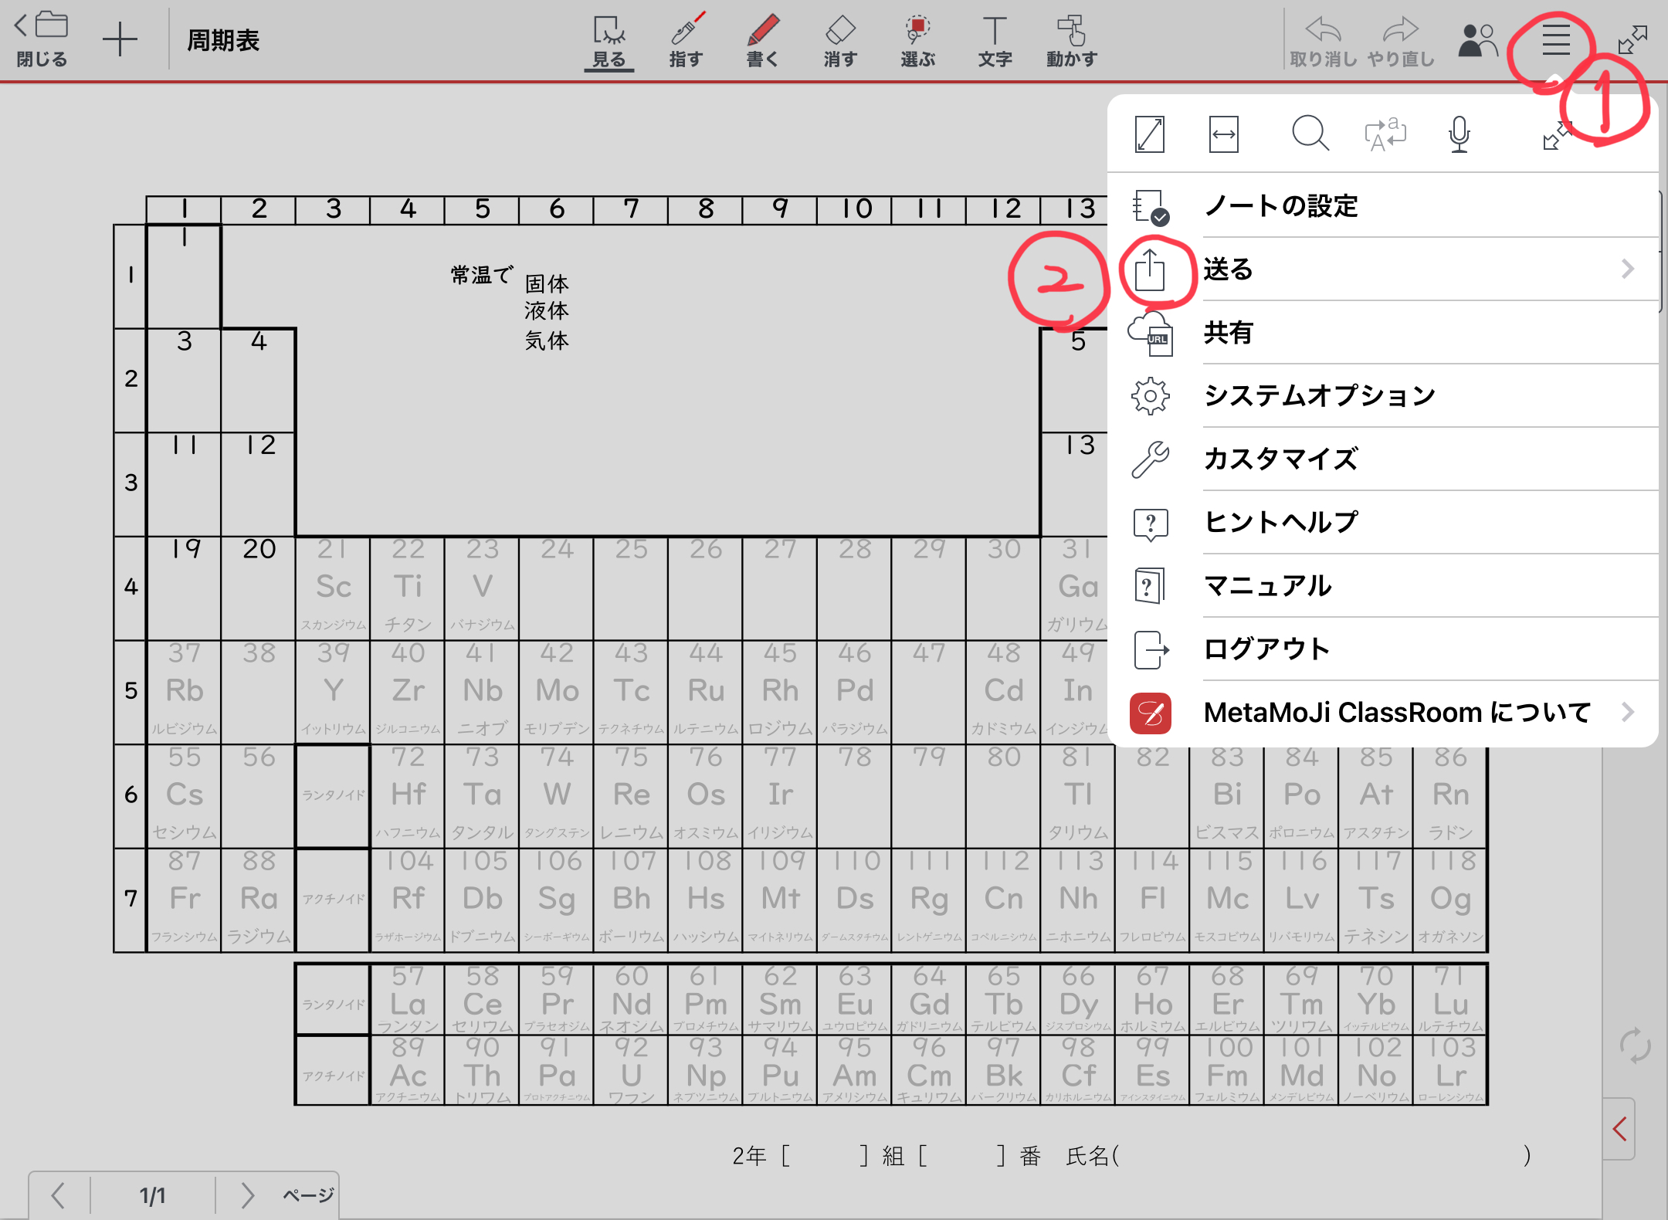Click the microphone recording icon
This screenshot has height=1220, width=1668.
[x=1459, y=134]
